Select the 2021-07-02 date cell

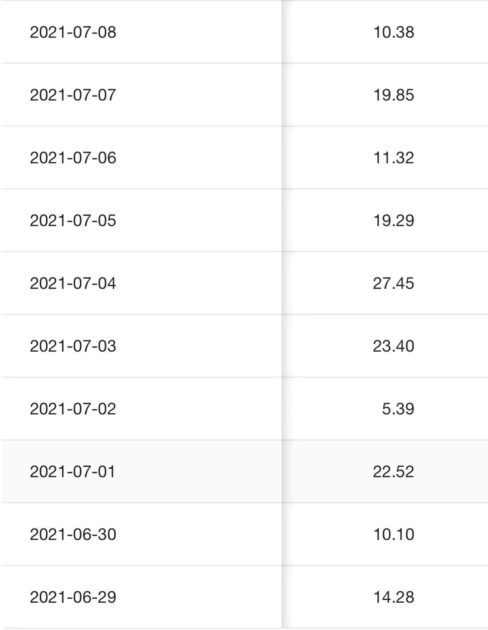73,409
